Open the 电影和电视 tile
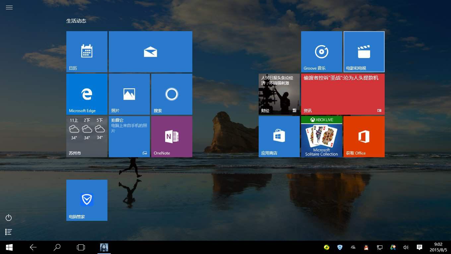 click(x=364, y=51)
